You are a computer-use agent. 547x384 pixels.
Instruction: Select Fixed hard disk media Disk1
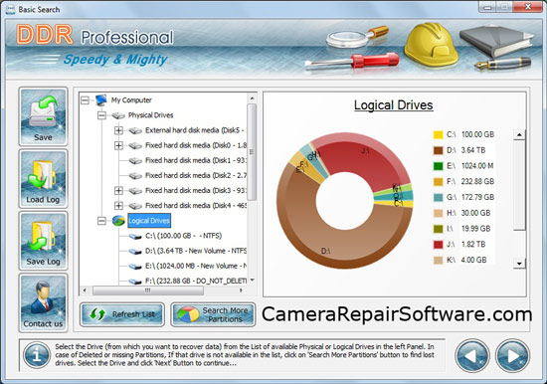(x=196, y=160)
